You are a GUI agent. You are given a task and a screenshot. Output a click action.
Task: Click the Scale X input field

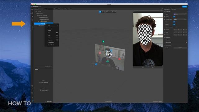(175, 32)
